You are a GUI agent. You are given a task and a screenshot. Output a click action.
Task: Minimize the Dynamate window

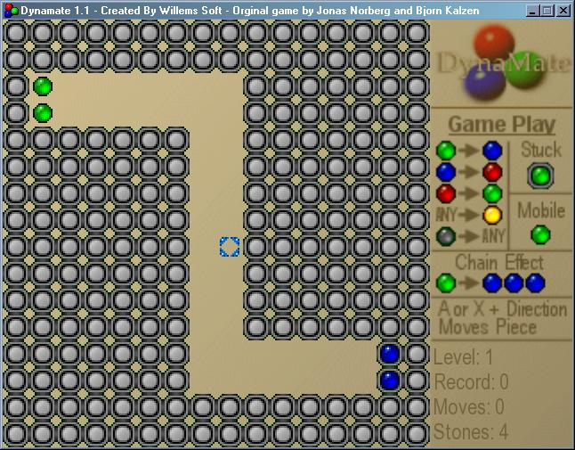pos(531,11)
